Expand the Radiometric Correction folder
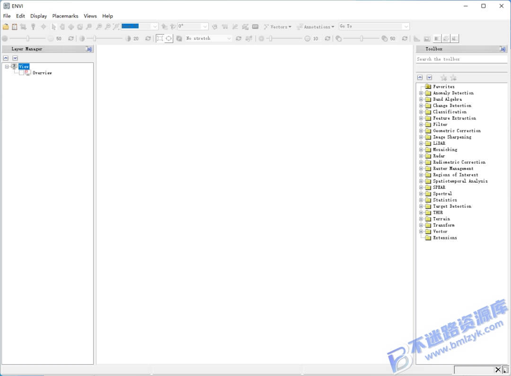The height and width of the screenshot is (376, 511). (x=421, y=162)
